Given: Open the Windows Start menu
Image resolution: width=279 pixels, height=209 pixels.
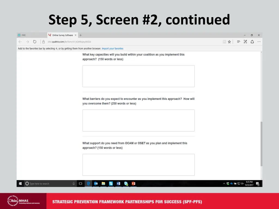Looking at the screenshot, I should (20, 184).
